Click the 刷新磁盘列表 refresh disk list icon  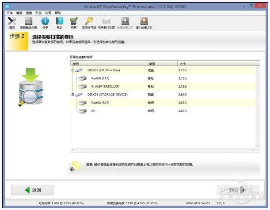click(x=29, y=21)
